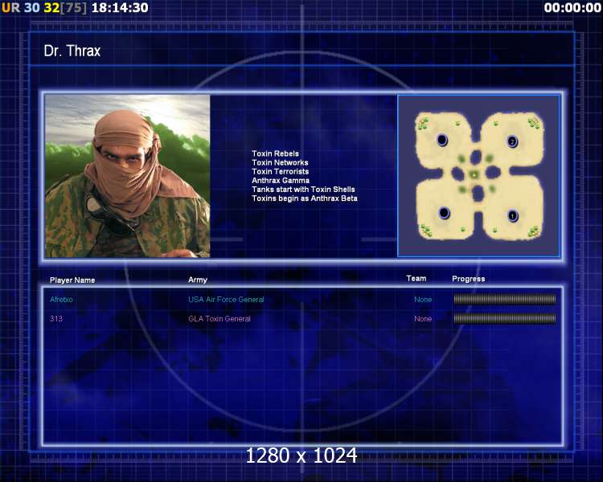
Task: Click the "Anthrax Gamma" bonus line
Action: point(281,180)
